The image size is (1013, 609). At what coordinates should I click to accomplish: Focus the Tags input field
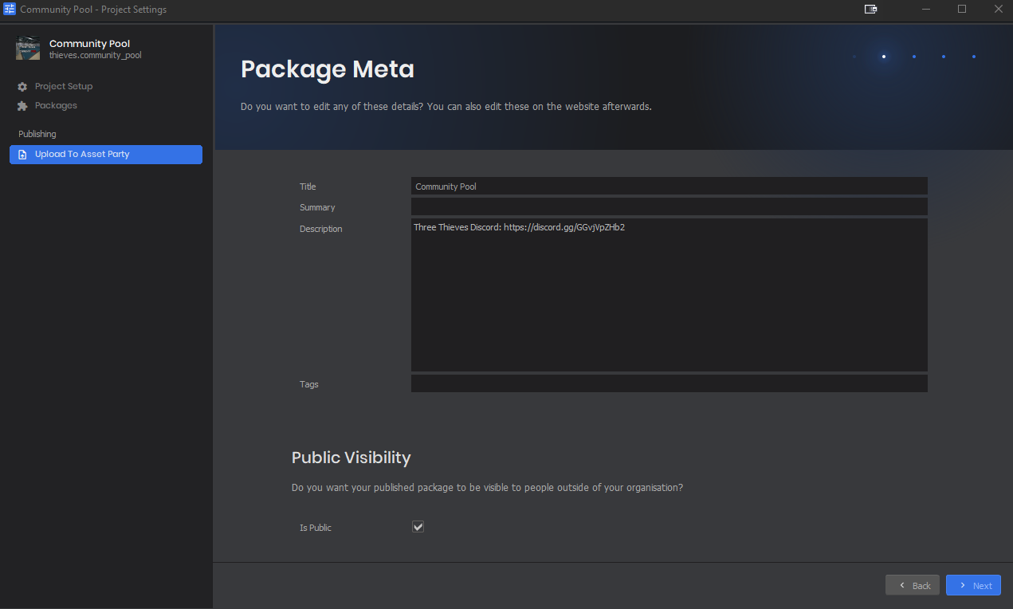point(669,384)
